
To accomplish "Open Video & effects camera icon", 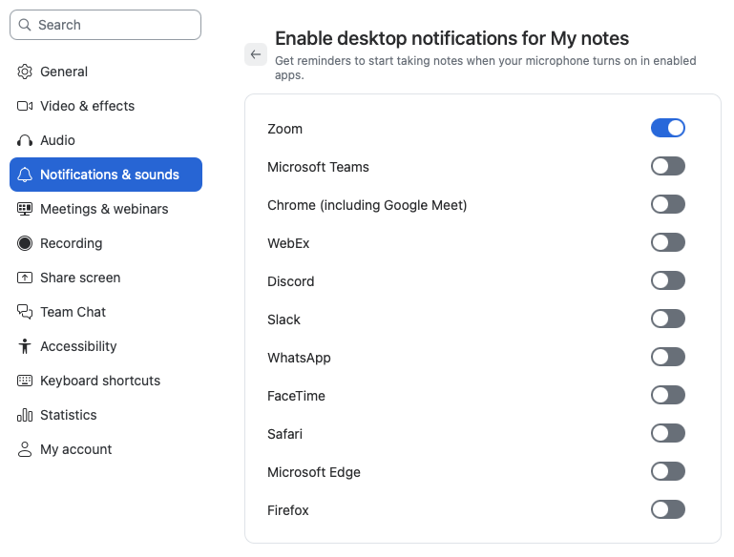I will click(x=25, y=106).
